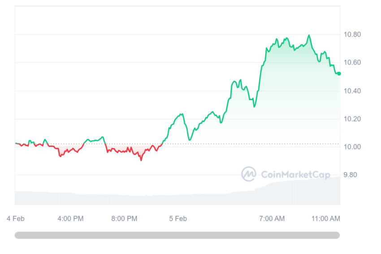Screen dimensions: 381x254
Task: Click the 4 Feb date label
Action: point(16,219)
